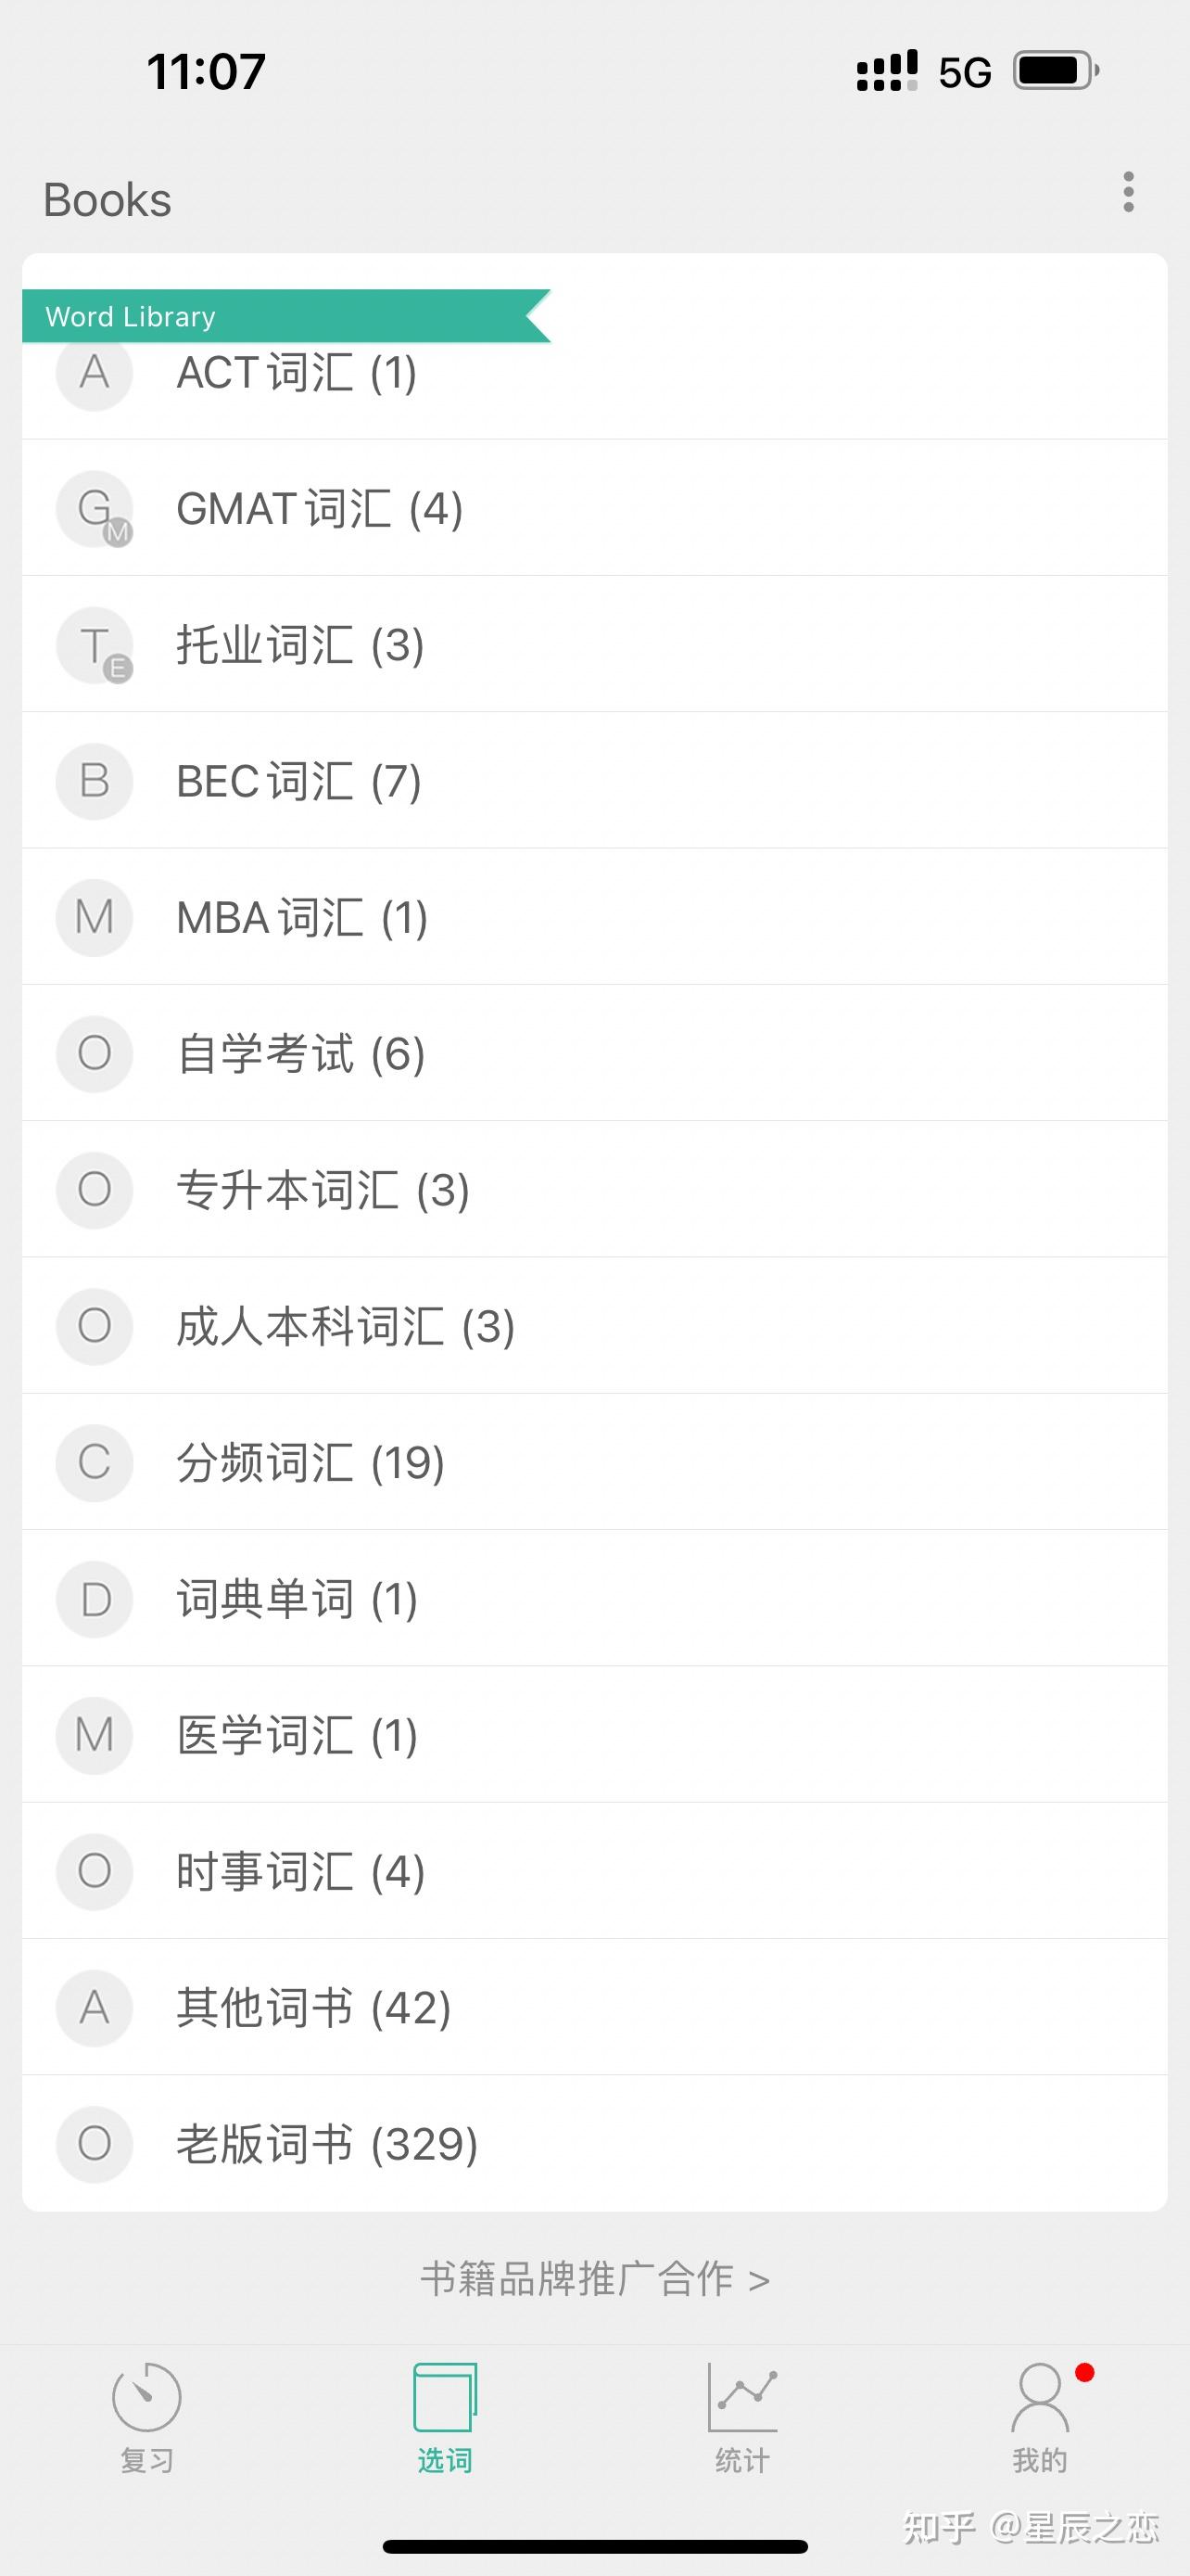This screenshot has width=1190, height=2576.
Task: Open the 我的 profile icon
Action: (1040, 2396)
